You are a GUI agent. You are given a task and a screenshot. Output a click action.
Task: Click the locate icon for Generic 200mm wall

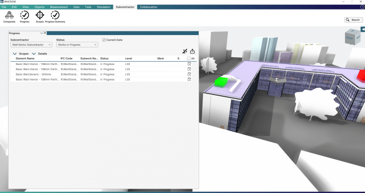tap(189, 74)
